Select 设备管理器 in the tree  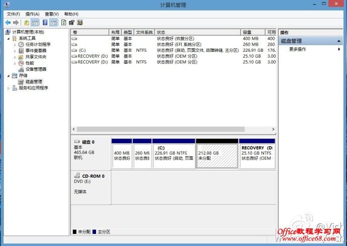pos(36,69)
